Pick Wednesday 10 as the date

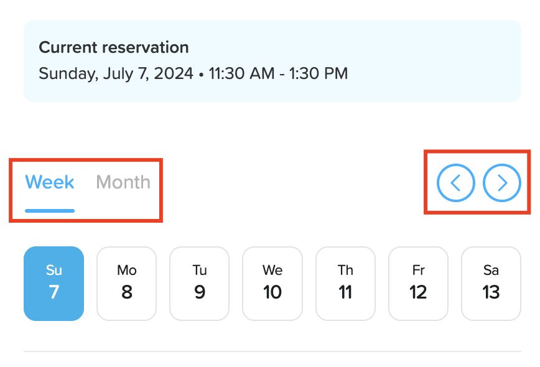[272, 284]
